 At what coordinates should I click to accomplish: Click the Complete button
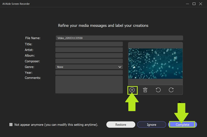pos(182,125)
